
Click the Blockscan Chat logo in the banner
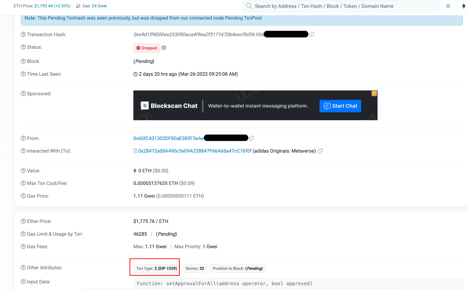[x=169, y=106]
